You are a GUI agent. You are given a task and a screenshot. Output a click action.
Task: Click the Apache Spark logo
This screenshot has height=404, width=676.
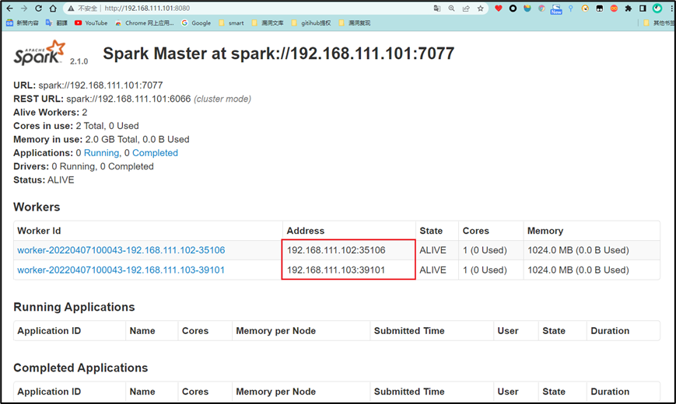(39, 53)
